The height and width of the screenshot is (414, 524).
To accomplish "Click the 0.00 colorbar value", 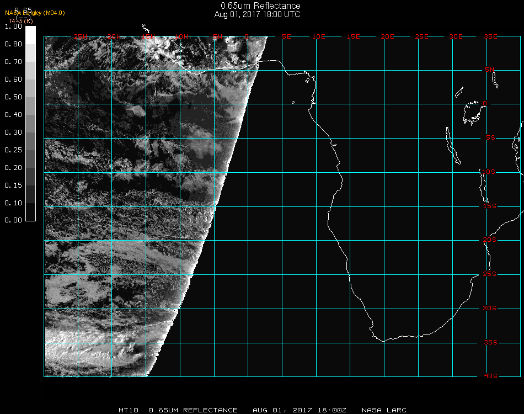I will pos(13,220).
